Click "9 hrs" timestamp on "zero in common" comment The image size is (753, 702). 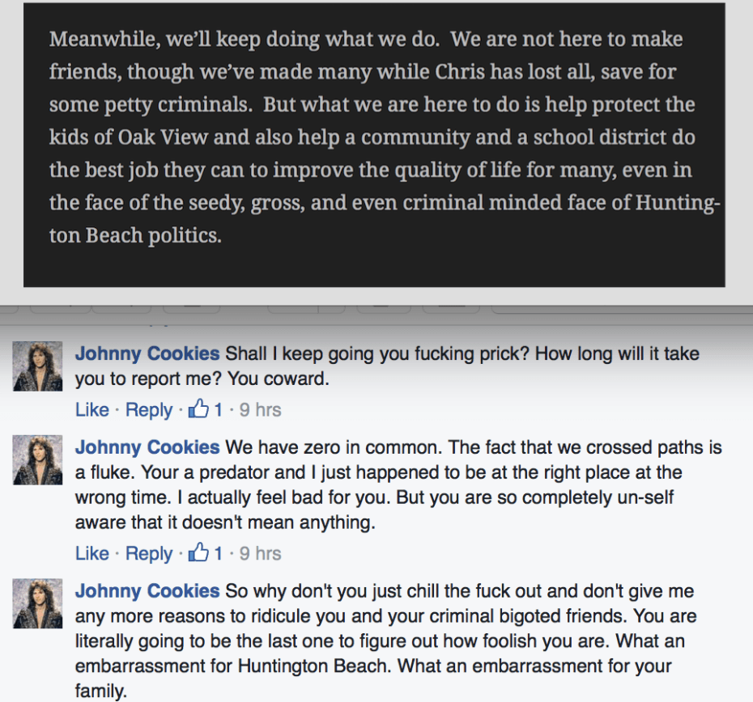260,554
